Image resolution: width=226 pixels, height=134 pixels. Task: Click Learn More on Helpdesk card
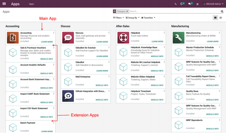(x=157, y=42)
